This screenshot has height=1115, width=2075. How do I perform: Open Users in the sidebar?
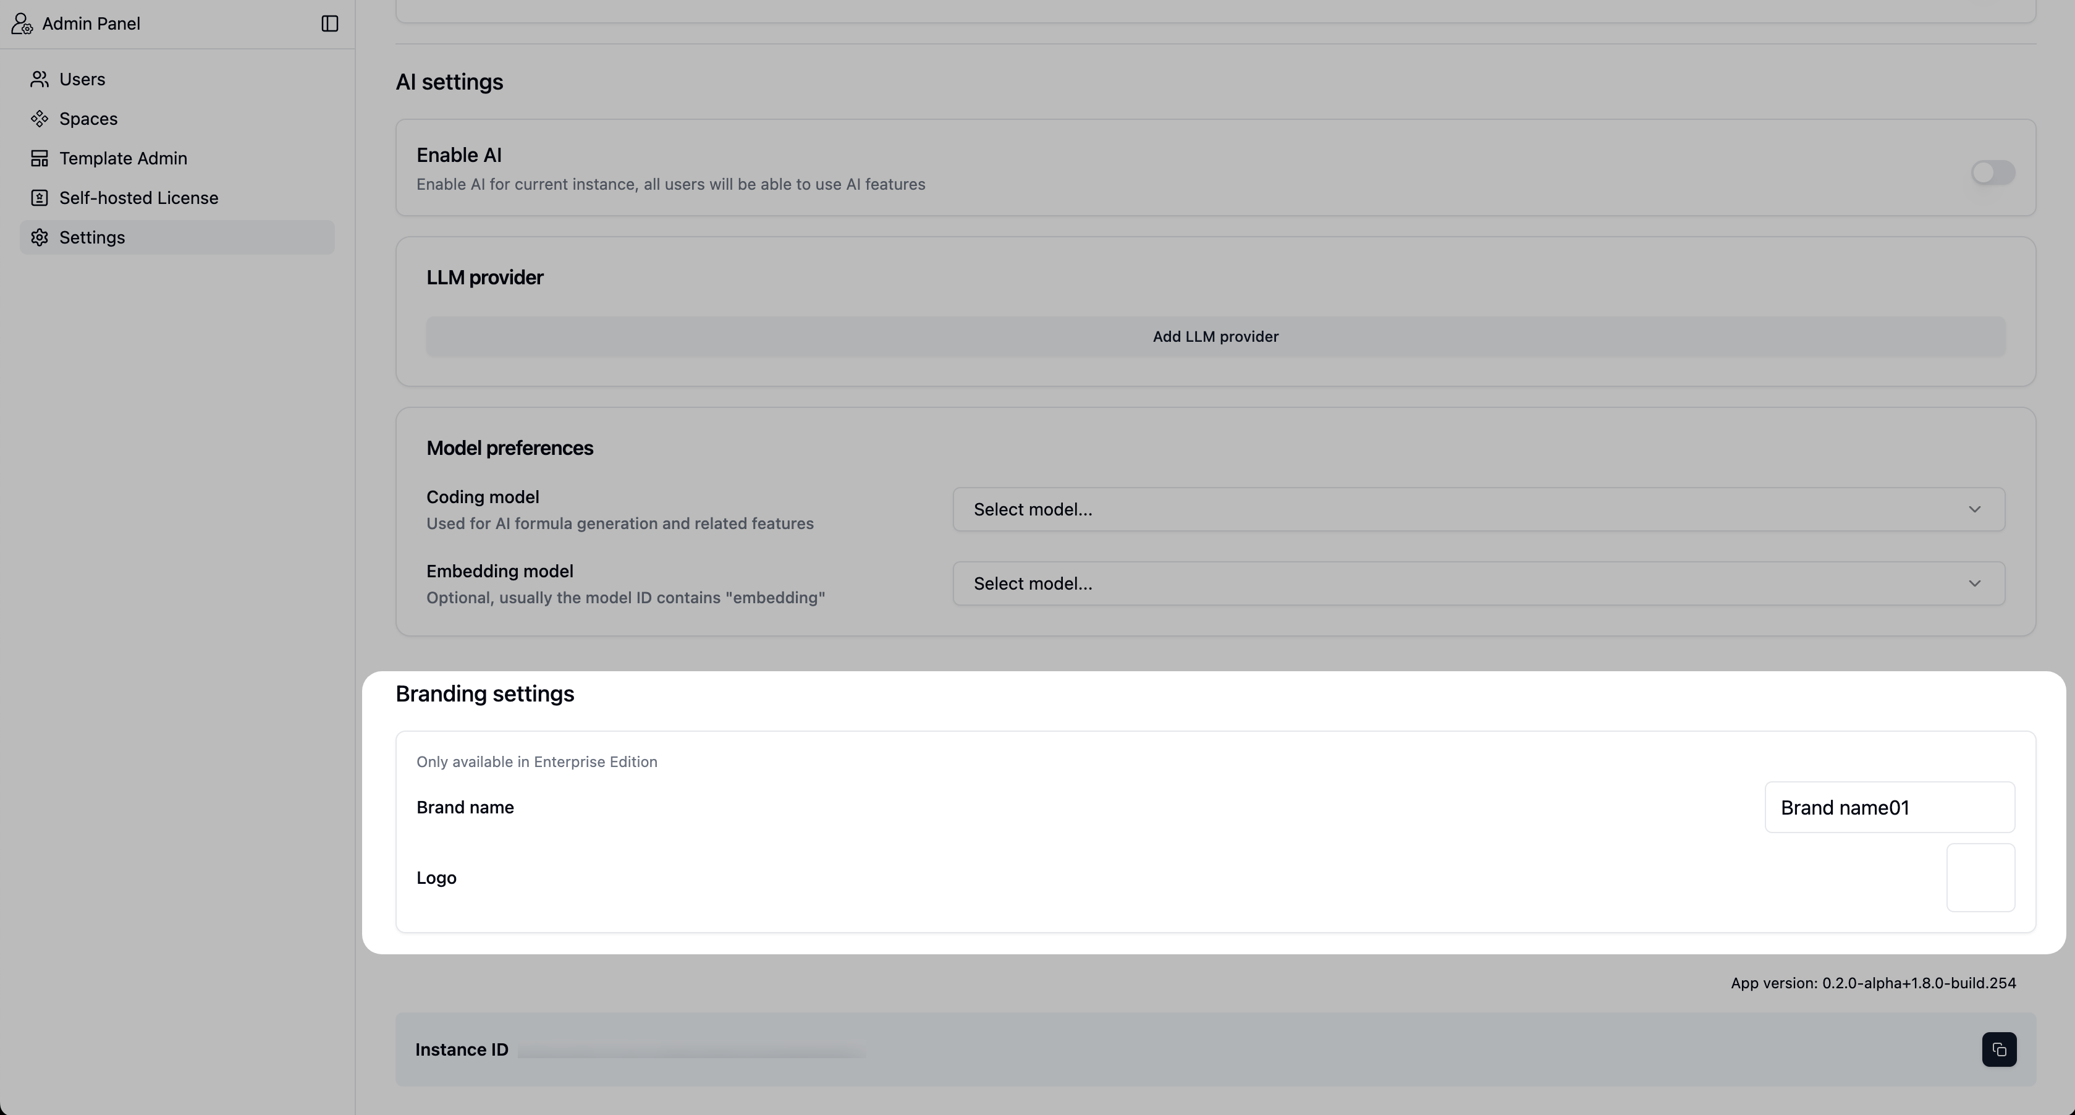(82, 79)
